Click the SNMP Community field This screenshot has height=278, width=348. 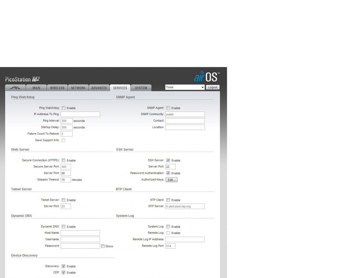tap(185, 114)
